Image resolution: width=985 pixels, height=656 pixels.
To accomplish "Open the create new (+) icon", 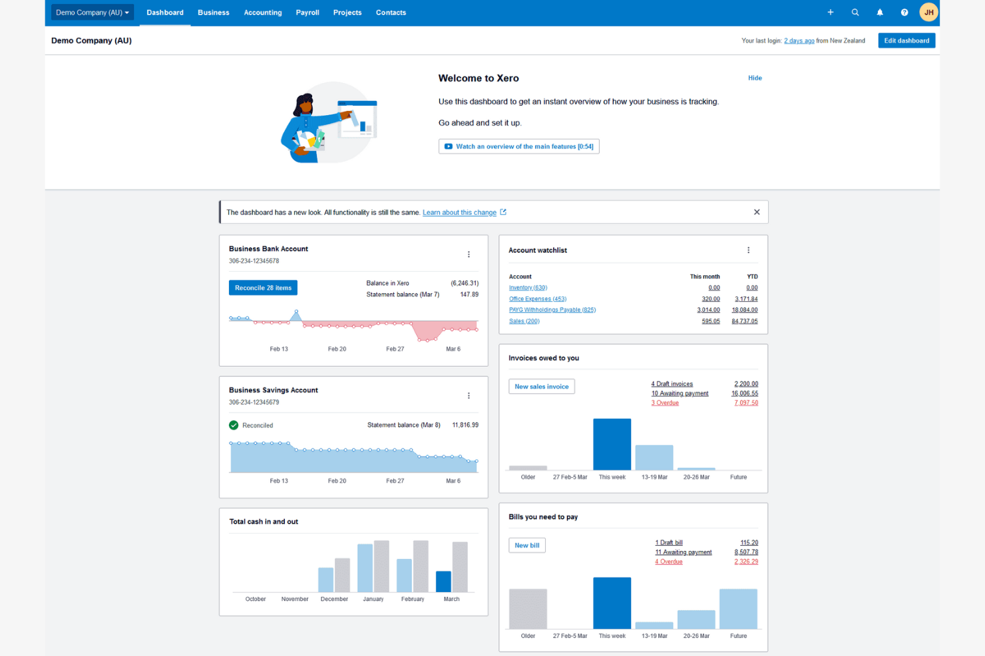I will tap(830, 12).
